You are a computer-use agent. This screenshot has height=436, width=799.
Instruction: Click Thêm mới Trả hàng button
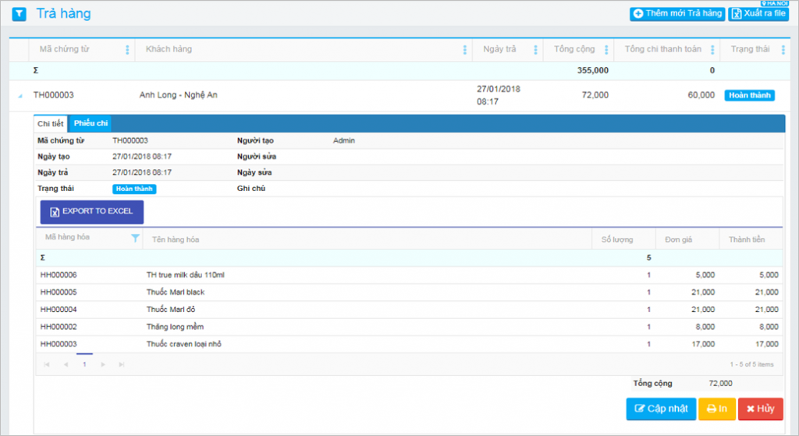[677, 14]
